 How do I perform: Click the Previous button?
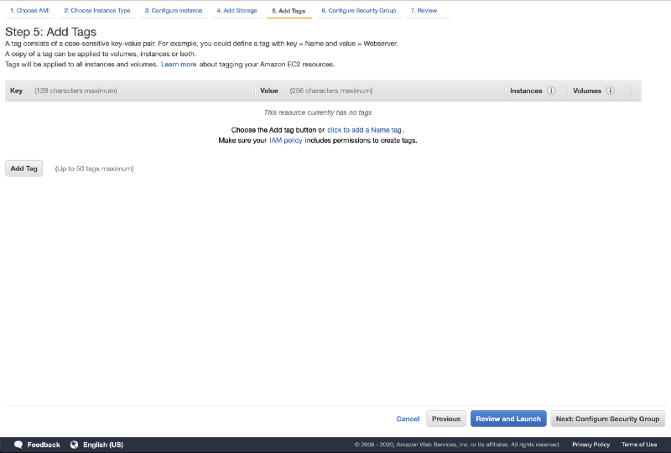point(446,419)
